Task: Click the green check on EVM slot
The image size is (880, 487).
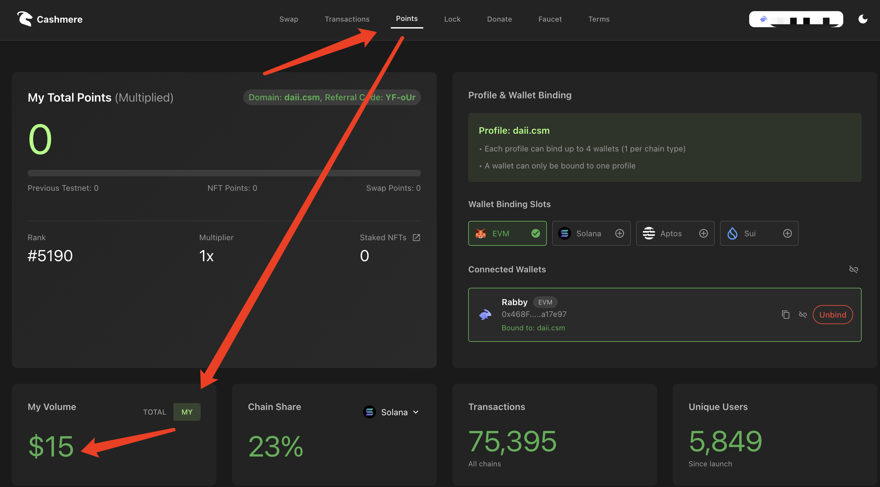Action: (x=536, y=233)
